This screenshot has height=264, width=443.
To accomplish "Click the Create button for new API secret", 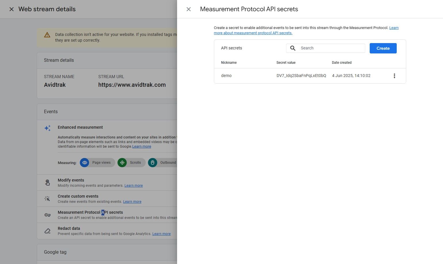I will (x=383, y=48).
